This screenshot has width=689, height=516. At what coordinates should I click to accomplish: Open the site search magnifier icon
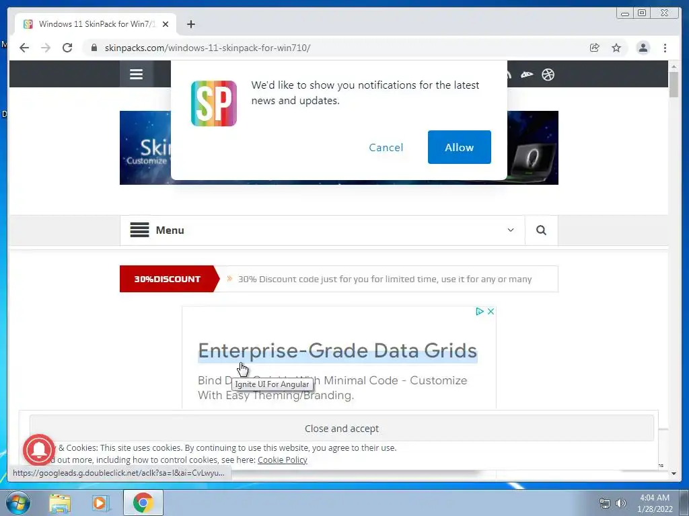[x=541, y=230]
